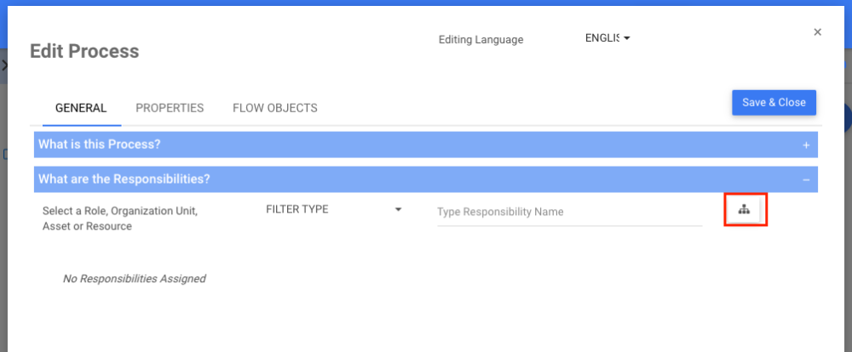
Task: Open the PROPERTIES tab
Action: point(170,108)
